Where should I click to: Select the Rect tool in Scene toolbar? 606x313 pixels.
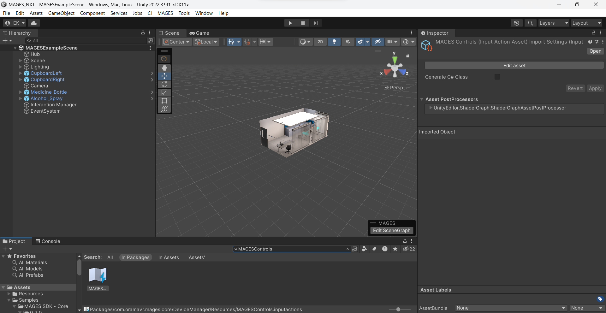click(164, 101)
